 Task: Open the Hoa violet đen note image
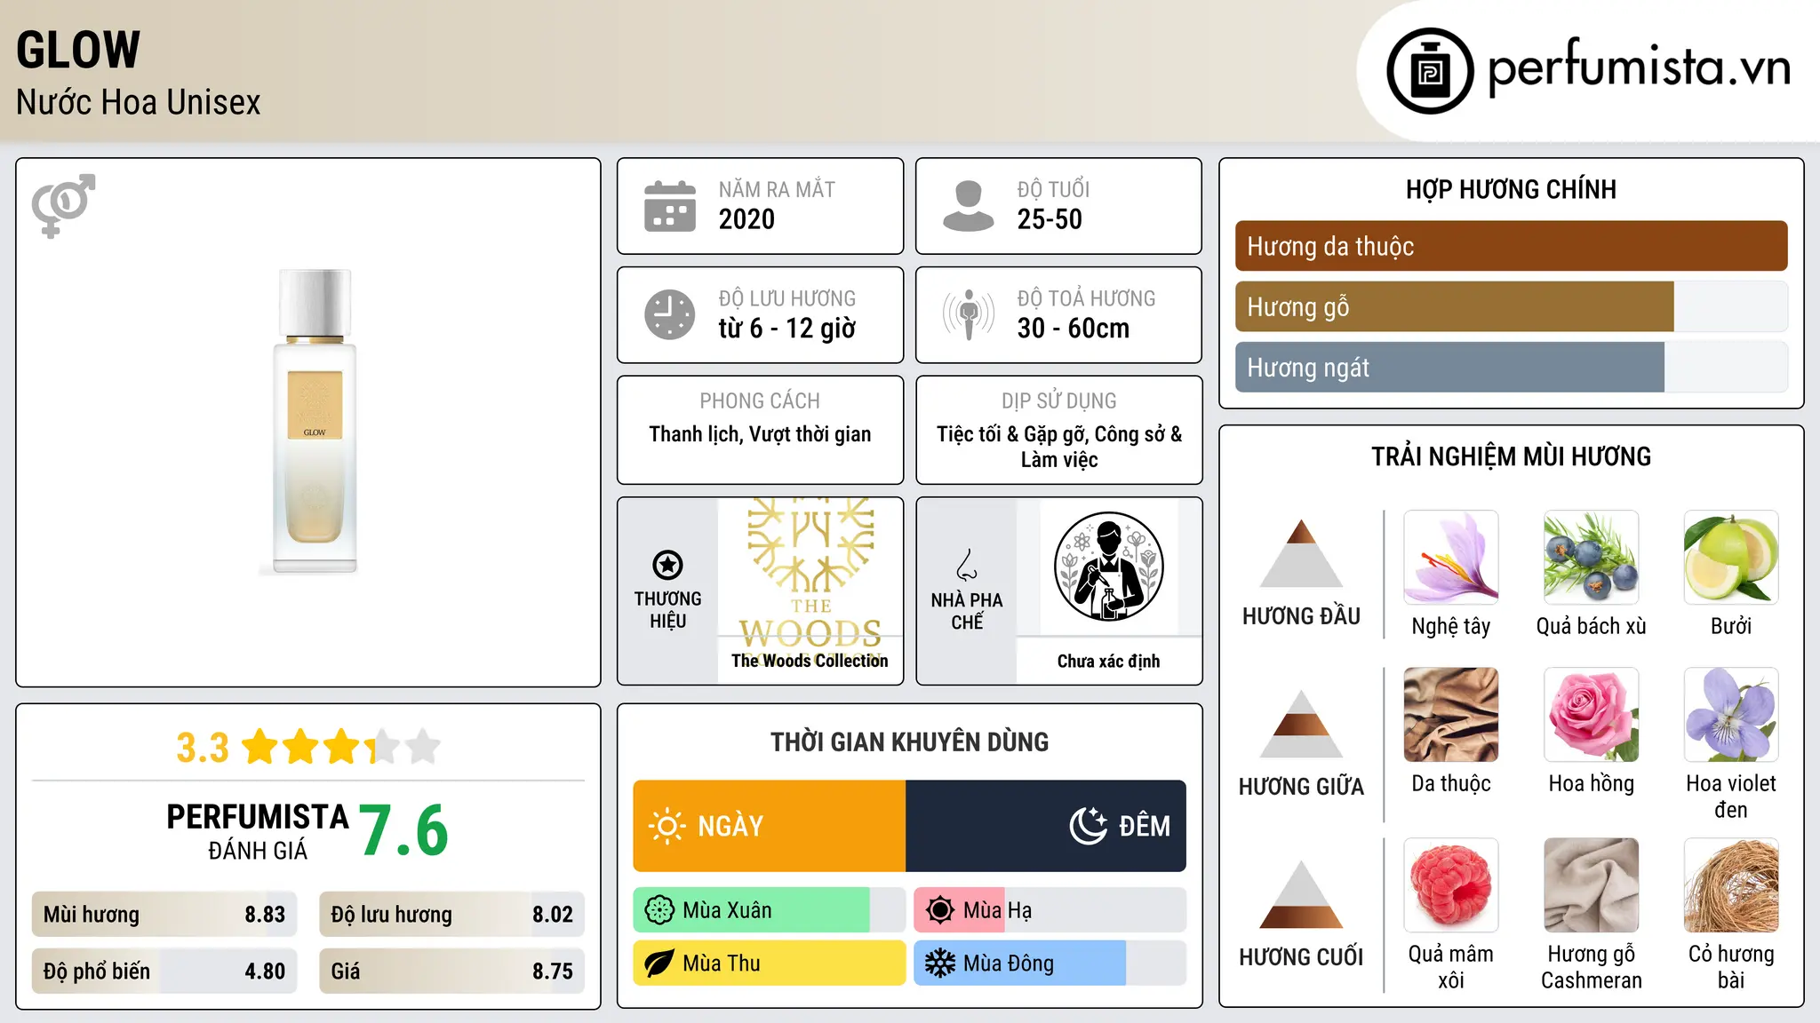coord(1731,715)
